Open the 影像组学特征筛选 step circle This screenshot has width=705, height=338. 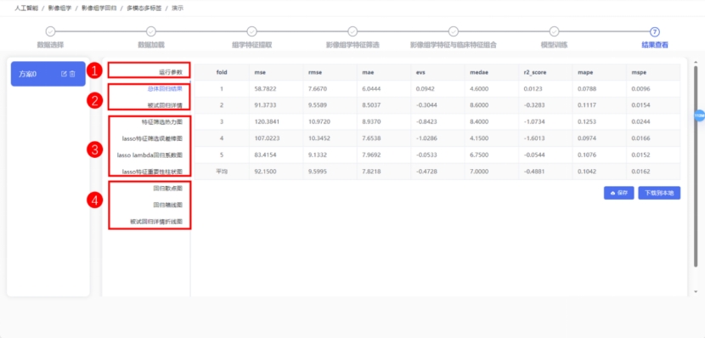(352, 31)
